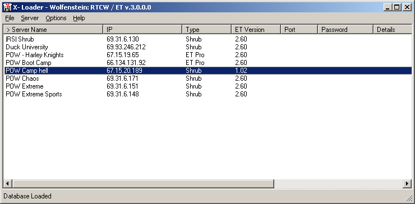Screen dimensions: 415x204
Task: Click the Details column header
Action: tap(393, 29)
